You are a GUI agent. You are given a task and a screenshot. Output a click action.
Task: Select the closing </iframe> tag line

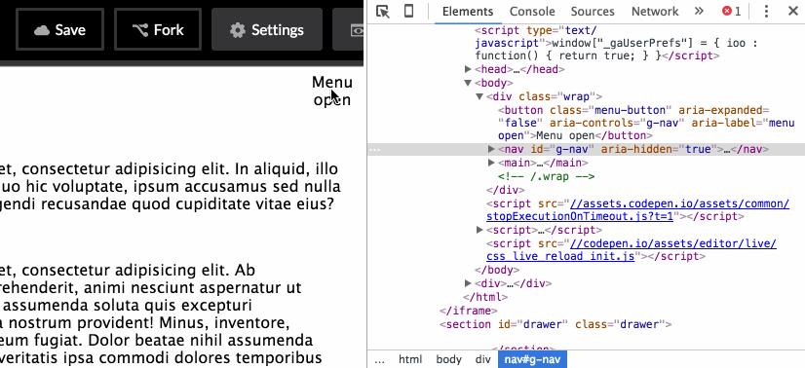tap(468, 311)
